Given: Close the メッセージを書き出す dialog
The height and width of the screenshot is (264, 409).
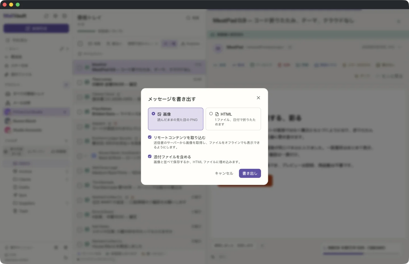Looking at the screenshot, I should [x=258, y=98].
